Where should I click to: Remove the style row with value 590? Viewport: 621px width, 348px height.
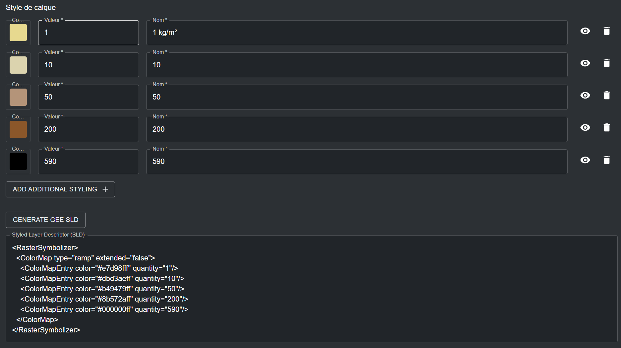[606, 160]
